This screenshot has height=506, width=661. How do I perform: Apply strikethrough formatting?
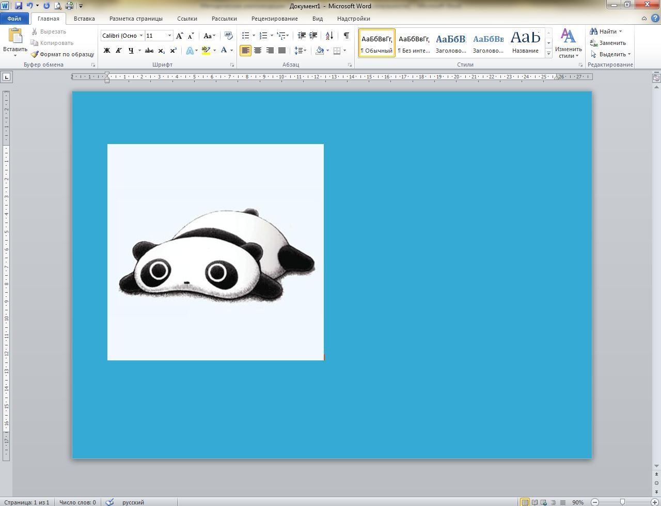149,51
